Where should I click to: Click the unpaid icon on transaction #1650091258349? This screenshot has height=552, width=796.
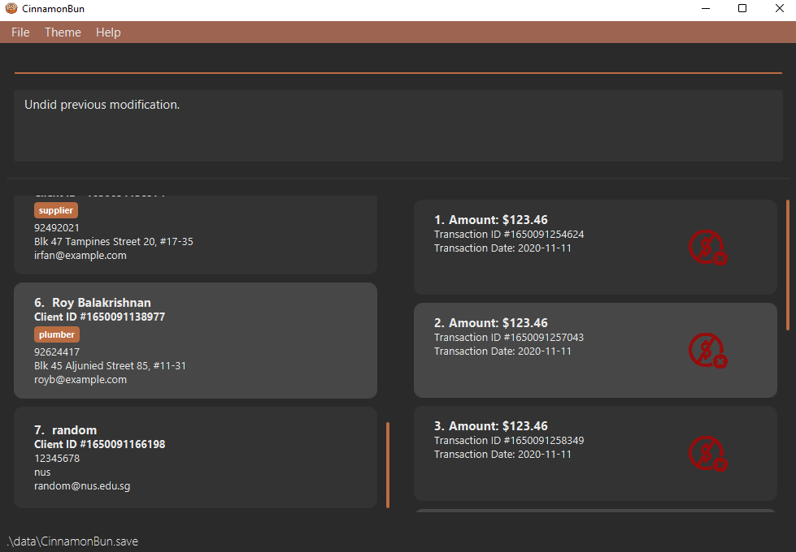[x=707, y=454]
